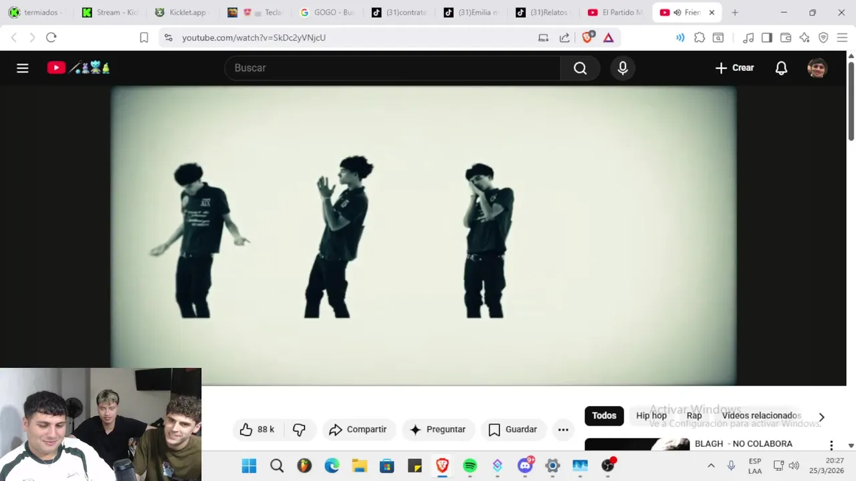
Task: Open Discord from the taskbar
Action: point(525,466)
